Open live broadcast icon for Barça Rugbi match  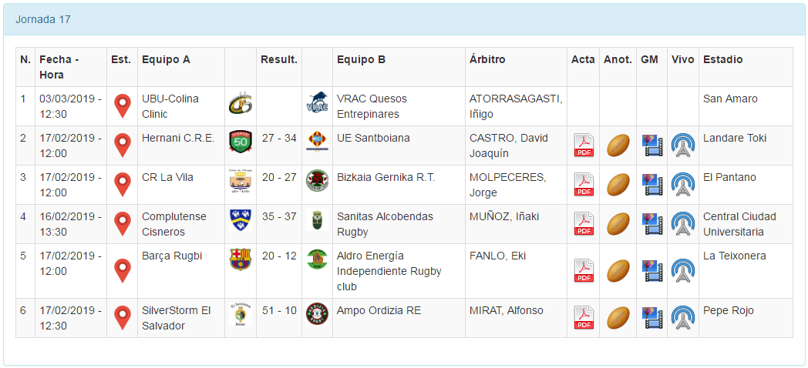pyautogui.click(x=682, y=271)
